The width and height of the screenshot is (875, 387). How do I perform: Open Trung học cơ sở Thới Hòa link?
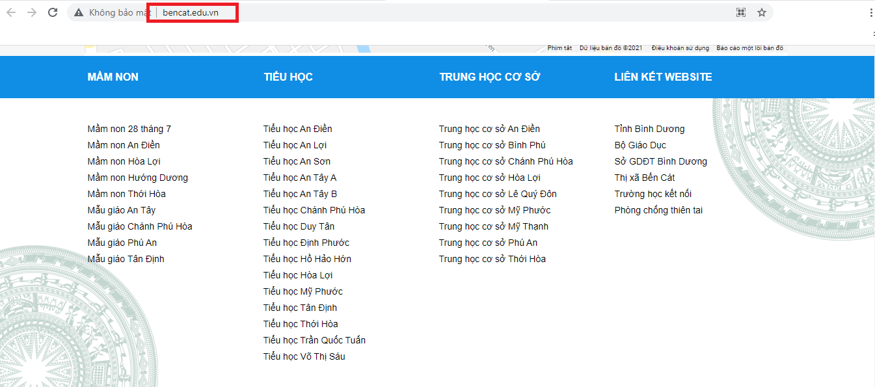(492, 259)
